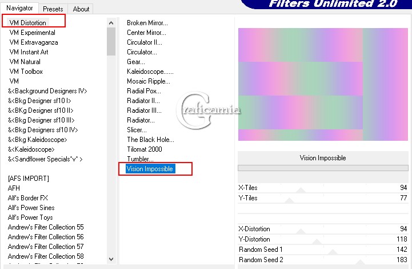Select VM Distortion filter category
The height and width of the screenshot is (269, 412).
click(28, 23)
